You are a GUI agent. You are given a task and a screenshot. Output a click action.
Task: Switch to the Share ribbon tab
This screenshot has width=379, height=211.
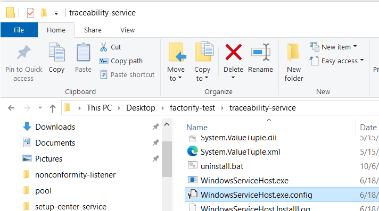93,30
